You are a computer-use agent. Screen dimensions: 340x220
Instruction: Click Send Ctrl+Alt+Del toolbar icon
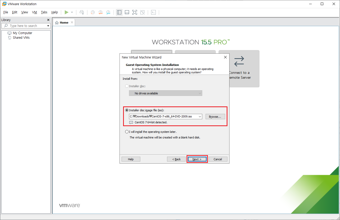(82, 12)
